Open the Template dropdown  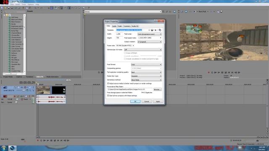(149, 30)
